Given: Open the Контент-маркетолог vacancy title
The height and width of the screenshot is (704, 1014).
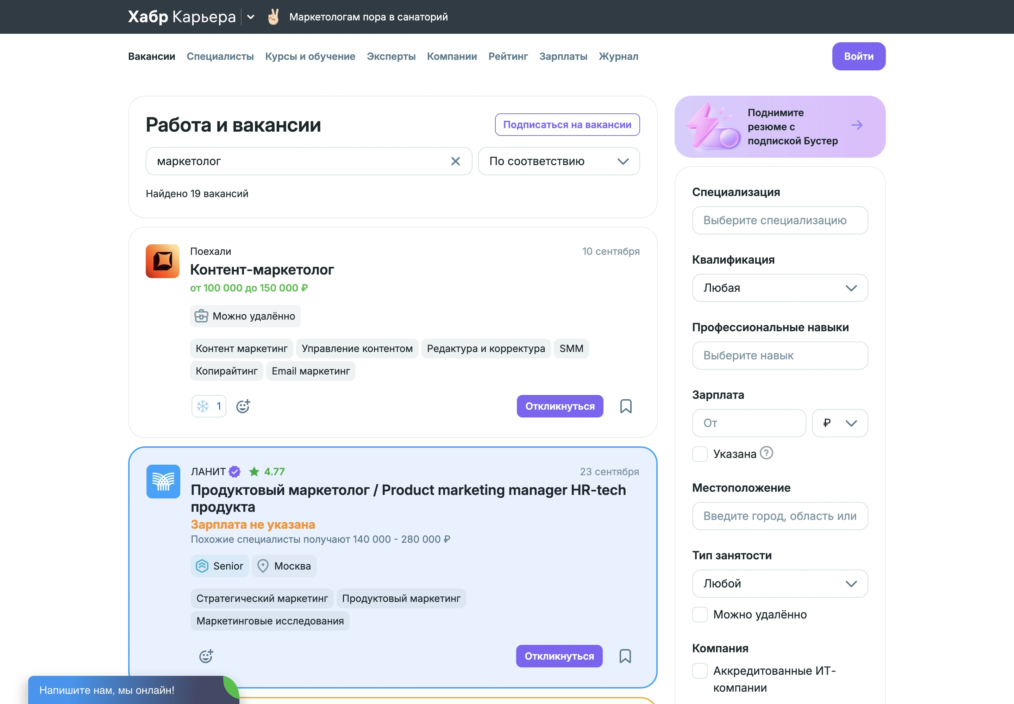Looking at the screenshot, I should point(262,270).
